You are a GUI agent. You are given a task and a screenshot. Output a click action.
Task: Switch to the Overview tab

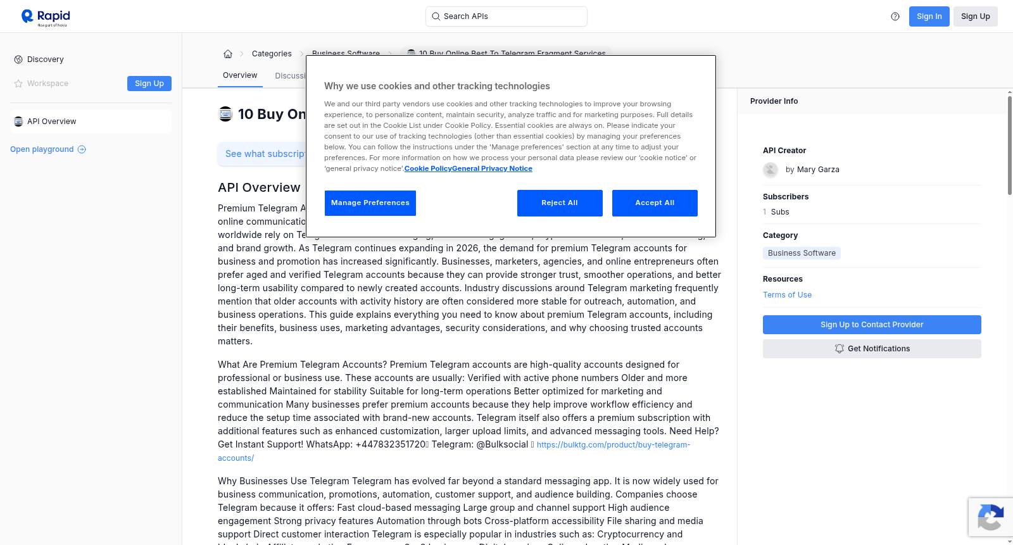[x=240, y=75]
